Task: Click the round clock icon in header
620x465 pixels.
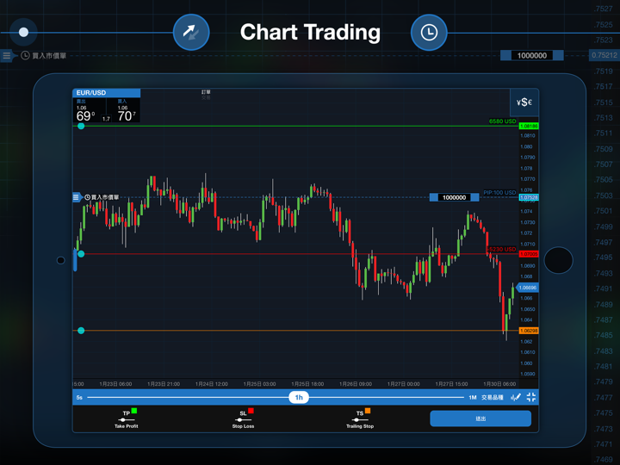Action: (429, 33)
